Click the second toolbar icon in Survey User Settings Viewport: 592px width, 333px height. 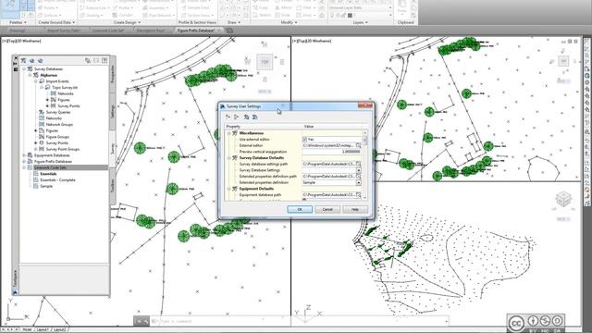(237, 117)
